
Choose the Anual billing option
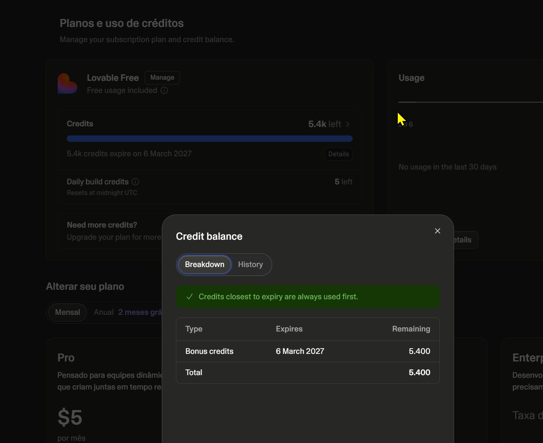(x=104, y=312)
